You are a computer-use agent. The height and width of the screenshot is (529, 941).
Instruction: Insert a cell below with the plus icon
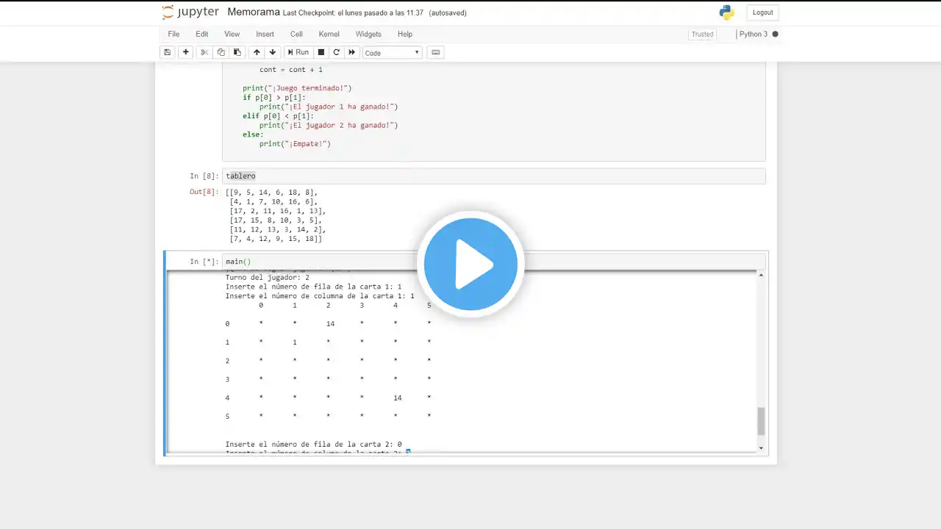click(x=186, y=52)
